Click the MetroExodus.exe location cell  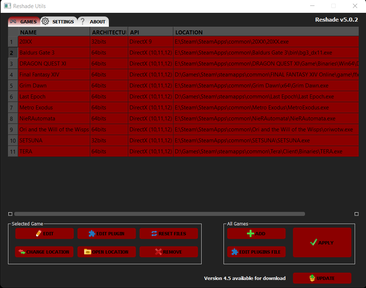pos(266,108)
